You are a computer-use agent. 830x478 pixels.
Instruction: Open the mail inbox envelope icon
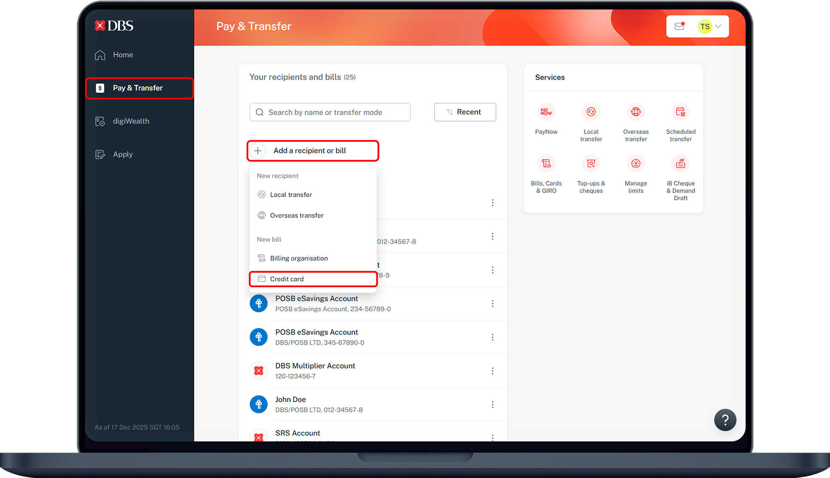(x=679, y=26)
